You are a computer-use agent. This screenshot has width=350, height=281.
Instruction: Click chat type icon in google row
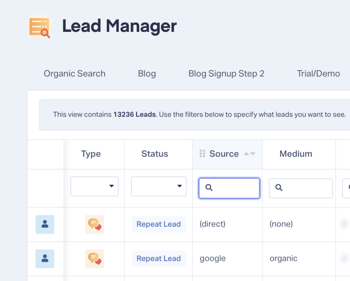pos(94,259)
